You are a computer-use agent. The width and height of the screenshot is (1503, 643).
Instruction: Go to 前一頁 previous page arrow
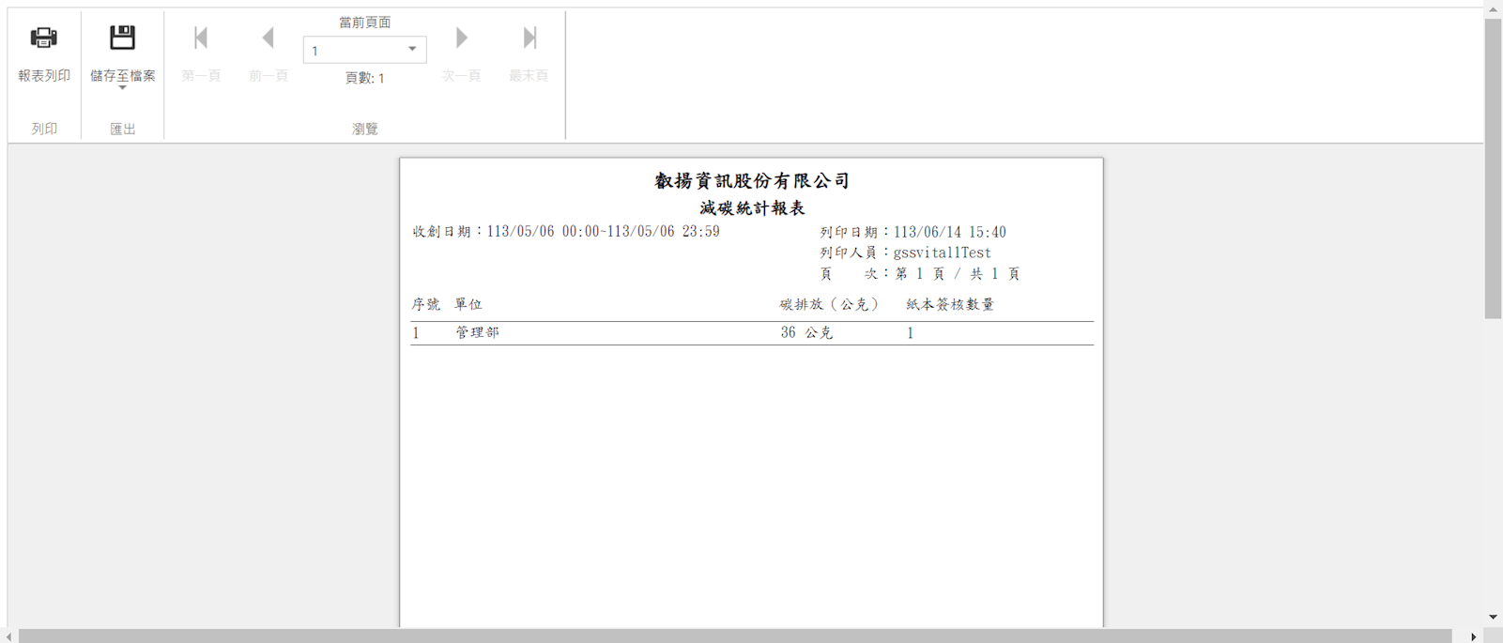(x=268, y=38)
